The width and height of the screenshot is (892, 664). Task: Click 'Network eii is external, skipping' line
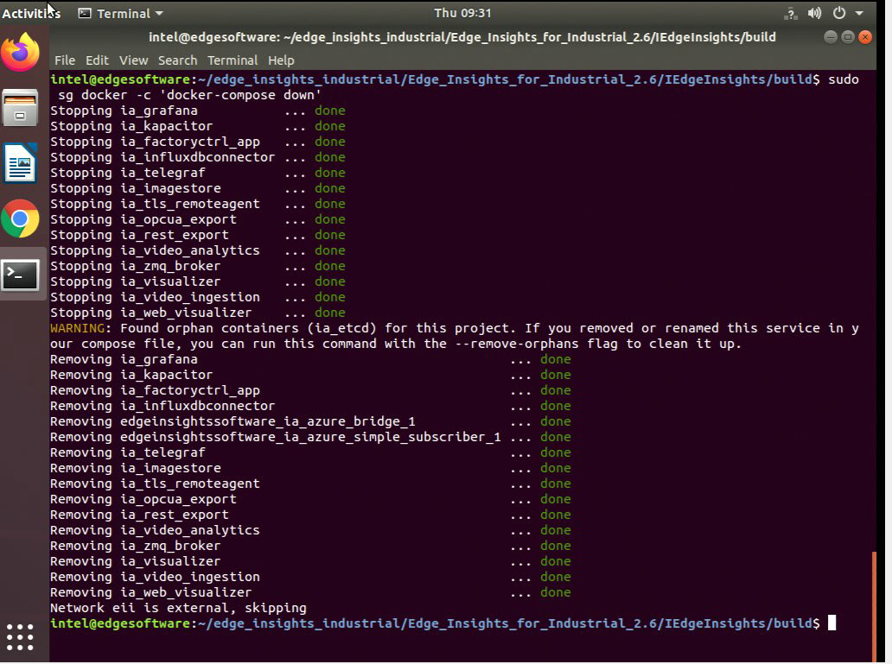(178, 608)
